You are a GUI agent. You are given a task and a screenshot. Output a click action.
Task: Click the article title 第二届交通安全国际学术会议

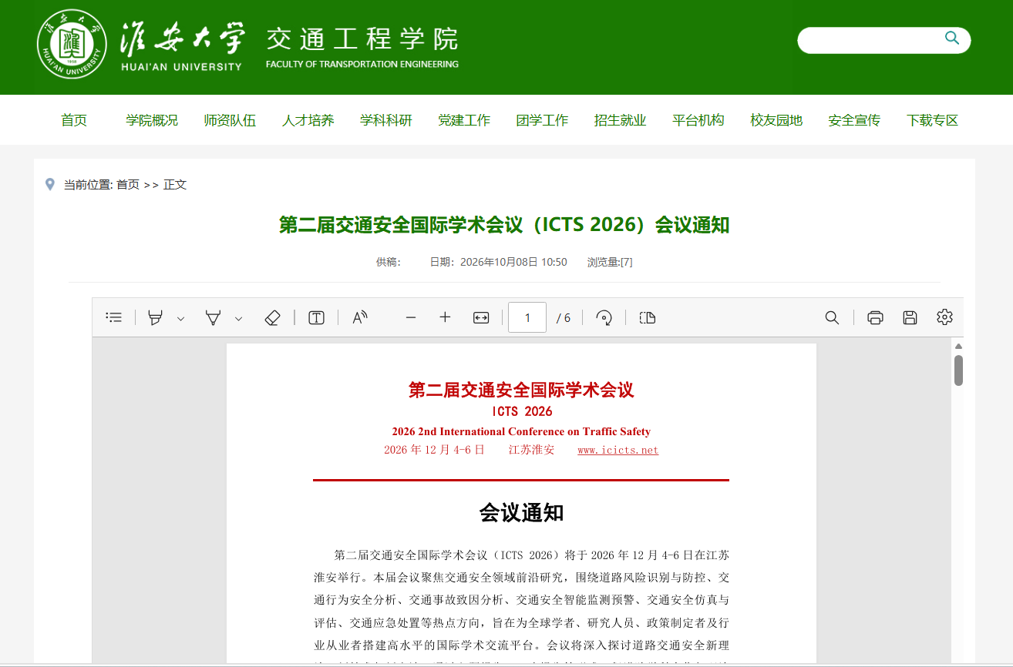(504, 225)
